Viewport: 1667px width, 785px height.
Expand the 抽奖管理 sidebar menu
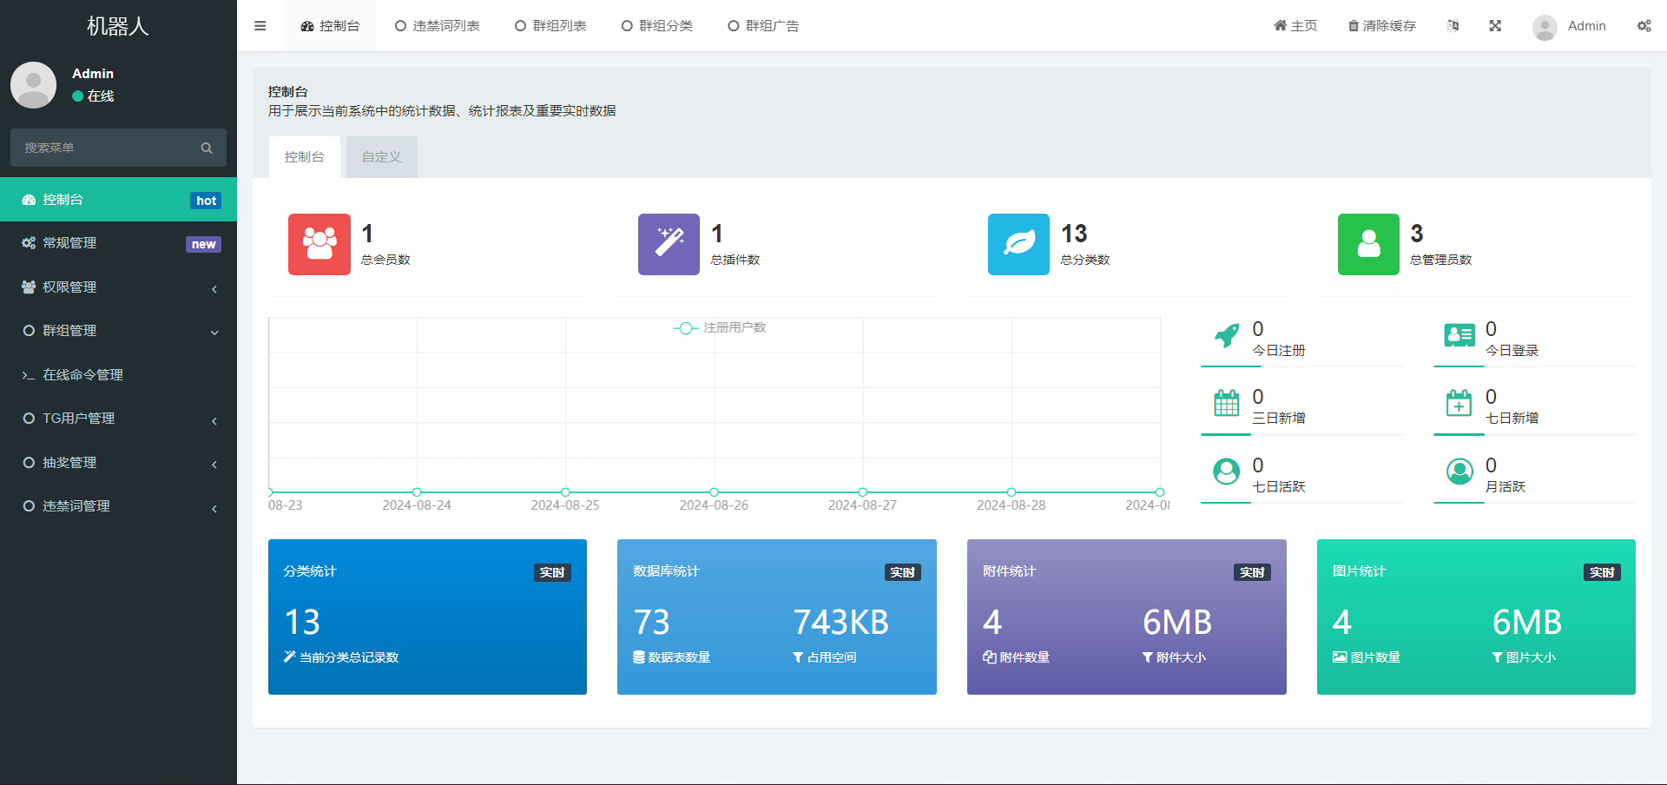tap(118, 463)
